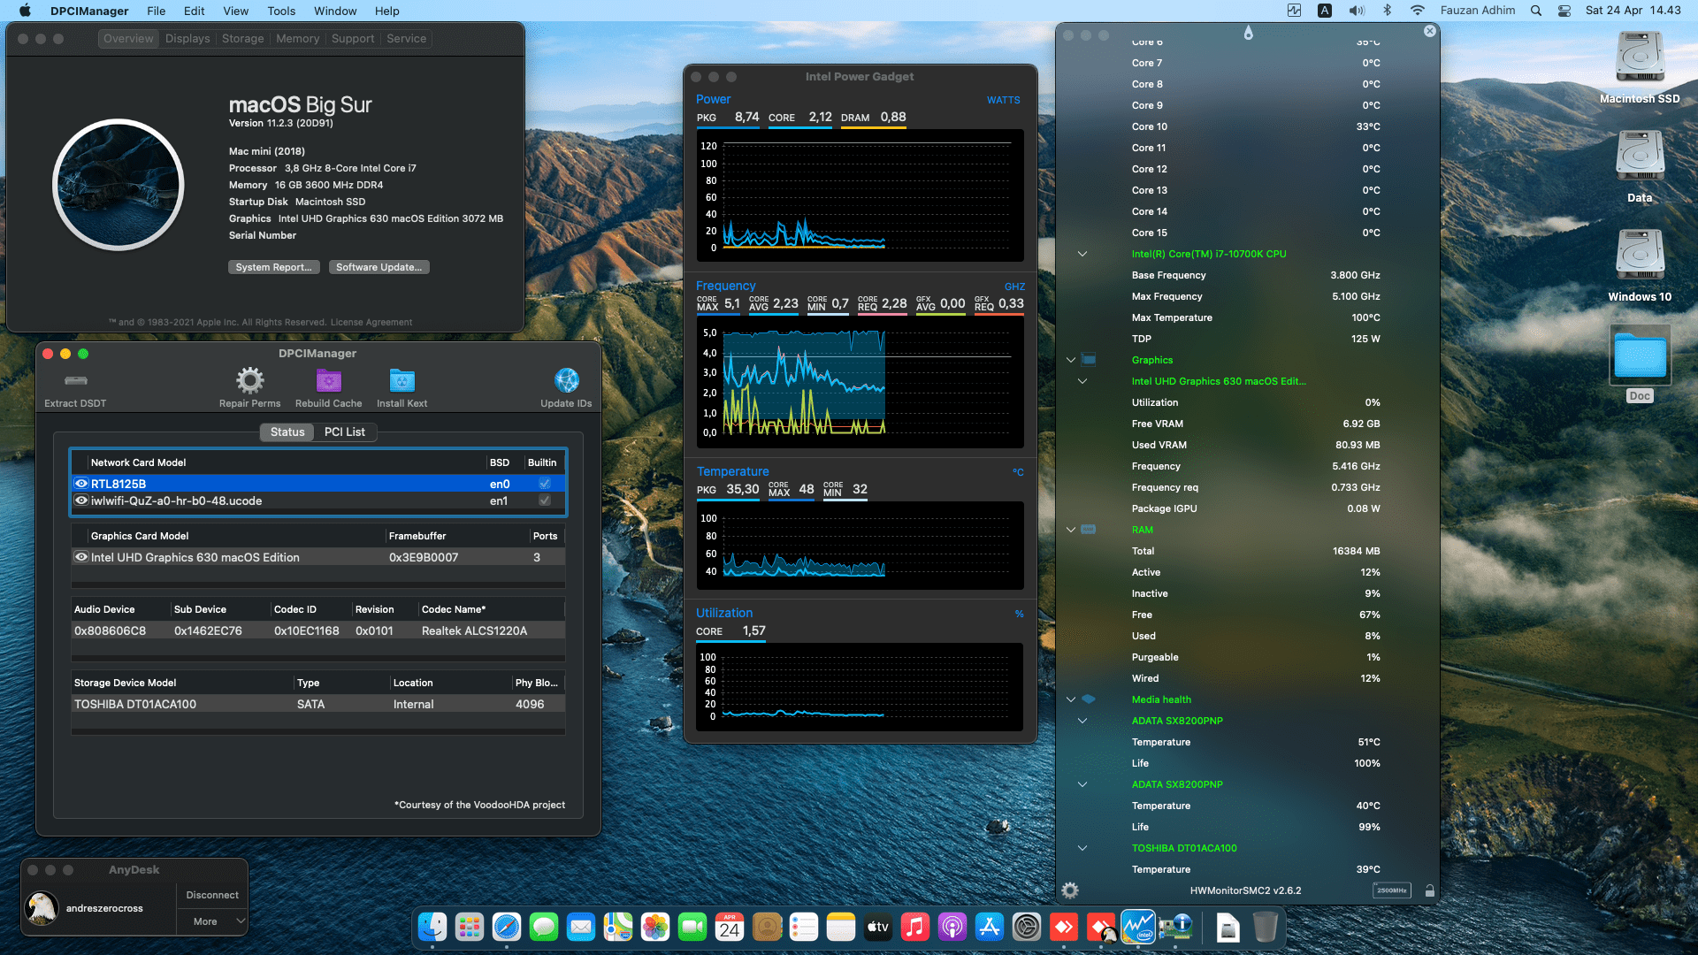Collapse the second ADATA SX8200PNP entry

[1082, 784]
